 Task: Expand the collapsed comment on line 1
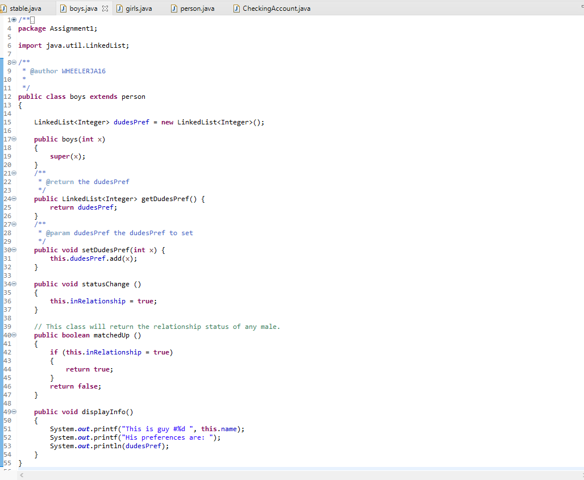tap(12, 19)
